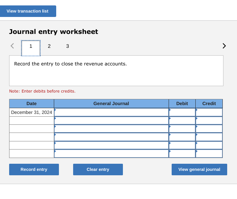Screen dimensions: 237x199
Task: Click the General Journal column header
Action: click(111, 103)
